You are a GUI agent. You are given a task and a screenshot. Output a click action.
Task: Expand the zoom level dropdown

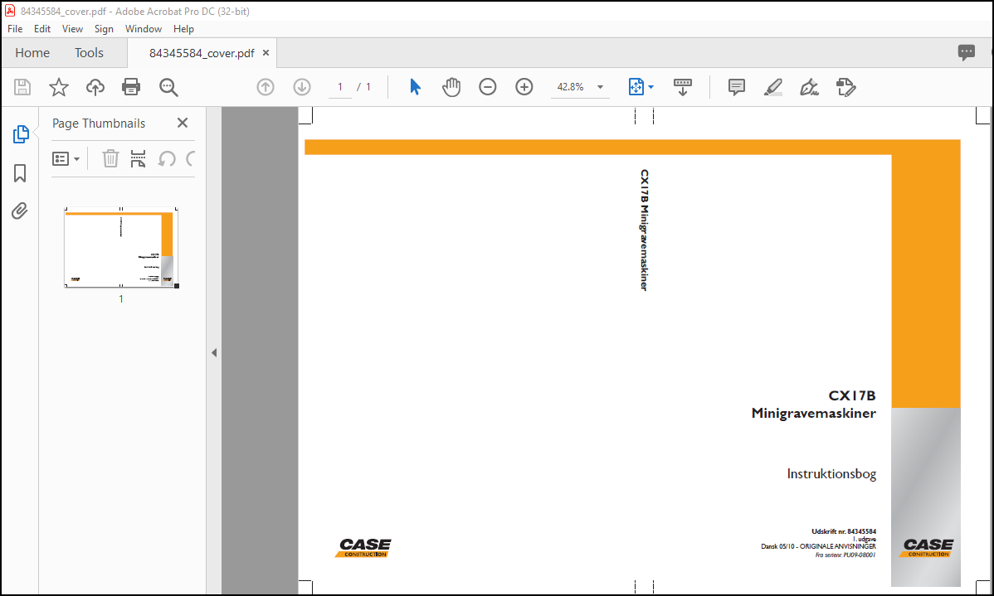(601, 87)
